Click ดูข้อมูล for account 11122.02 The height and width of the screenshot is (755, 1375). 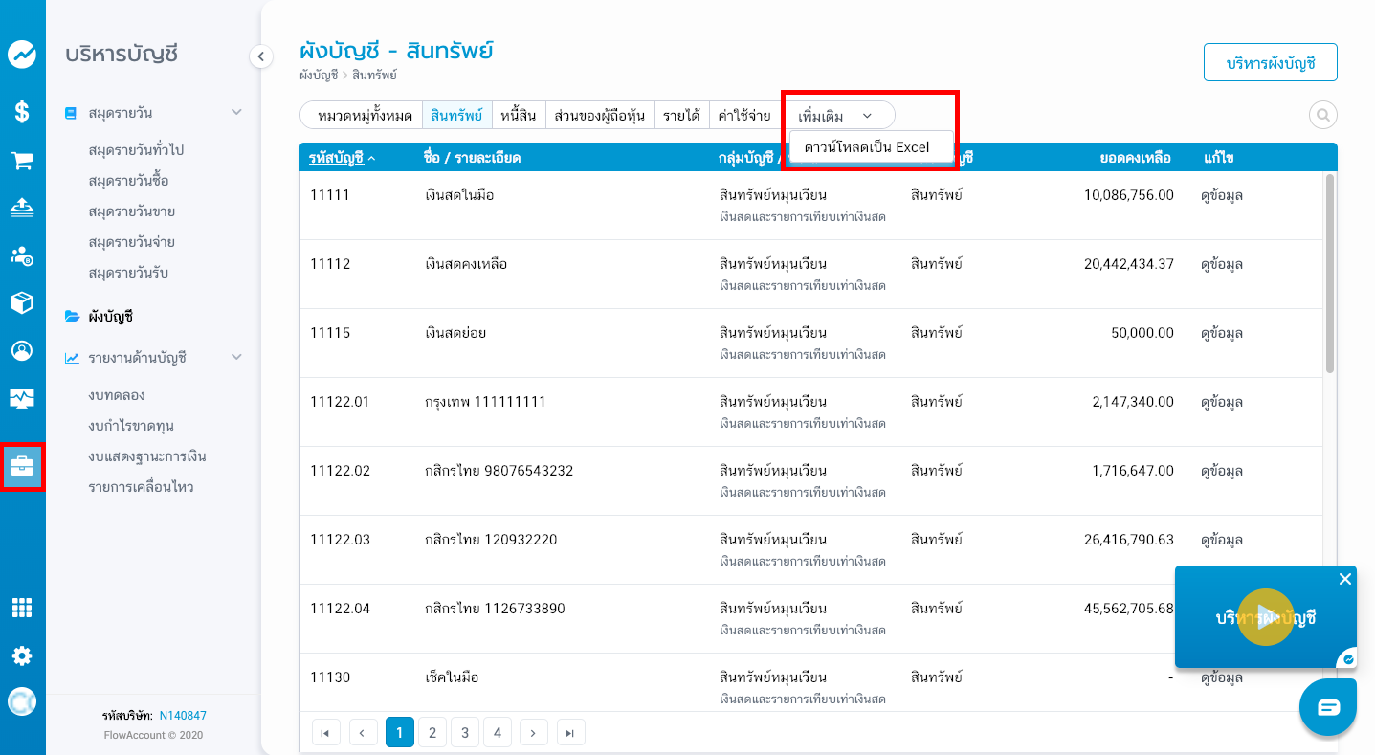coord(1222,471)
